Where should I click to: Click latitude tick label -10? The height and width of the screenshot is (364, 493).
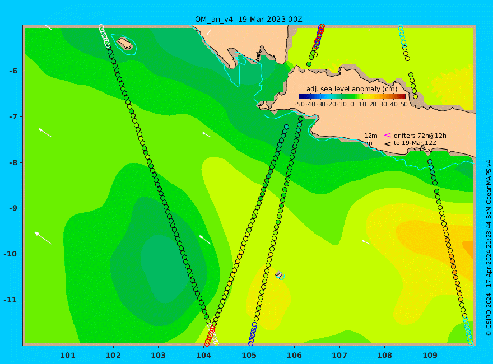click(11, 254)
